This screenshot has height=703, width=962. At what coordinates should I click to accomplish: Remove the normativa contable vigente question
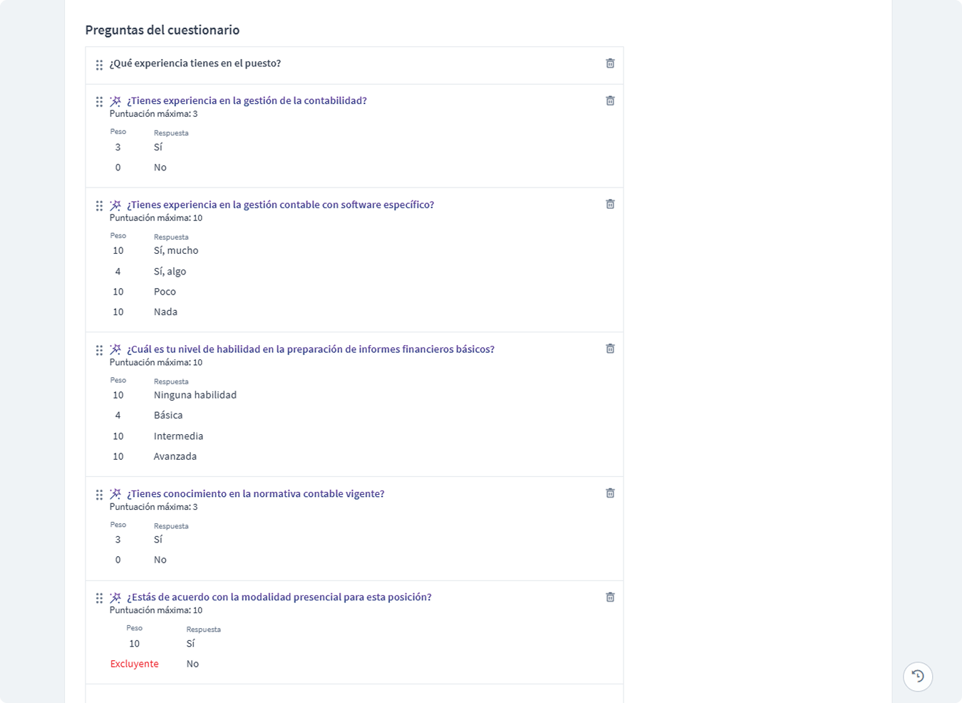click(x=610, y=493)
